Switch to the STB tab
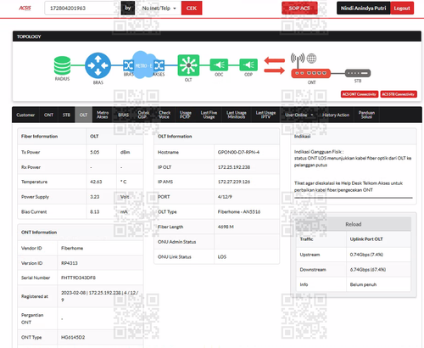The height and width of the screenshot is (348, 424). (66, 115)
